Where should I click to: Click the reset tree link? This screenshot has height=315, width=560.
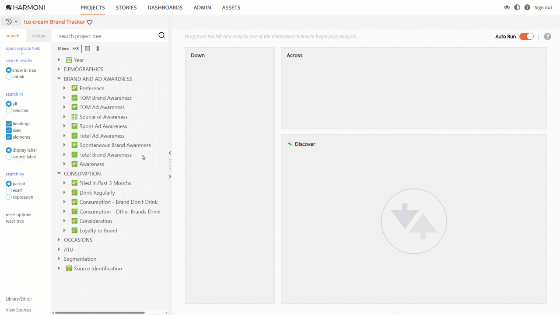pyautogui.click(x=15, y=221)
